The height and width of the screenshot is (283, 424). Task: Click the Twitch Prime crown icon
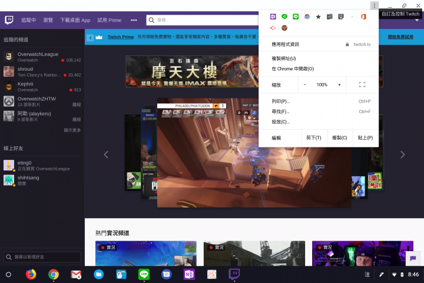[x=99, y=37]
